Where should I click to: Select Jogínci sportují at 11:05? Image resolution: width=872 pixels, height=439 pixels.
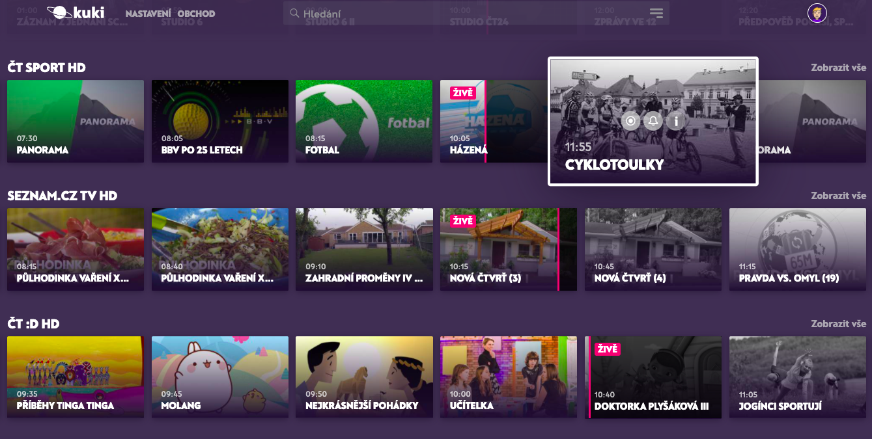point(798,377)
